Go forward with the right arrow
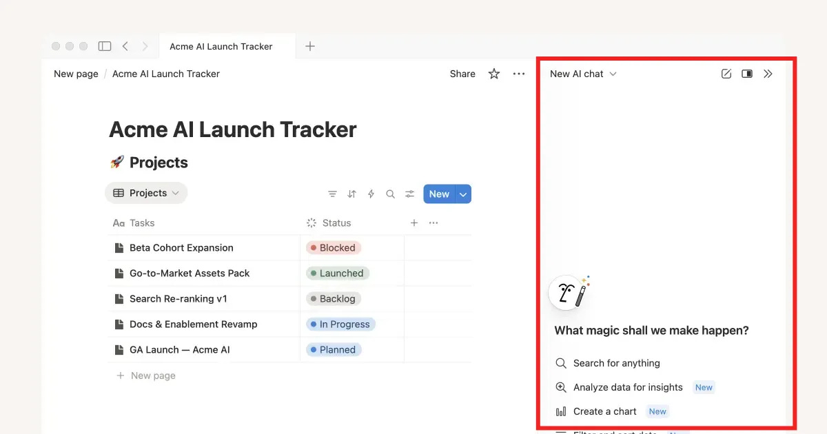827x434 pixels. click(145, 46)
